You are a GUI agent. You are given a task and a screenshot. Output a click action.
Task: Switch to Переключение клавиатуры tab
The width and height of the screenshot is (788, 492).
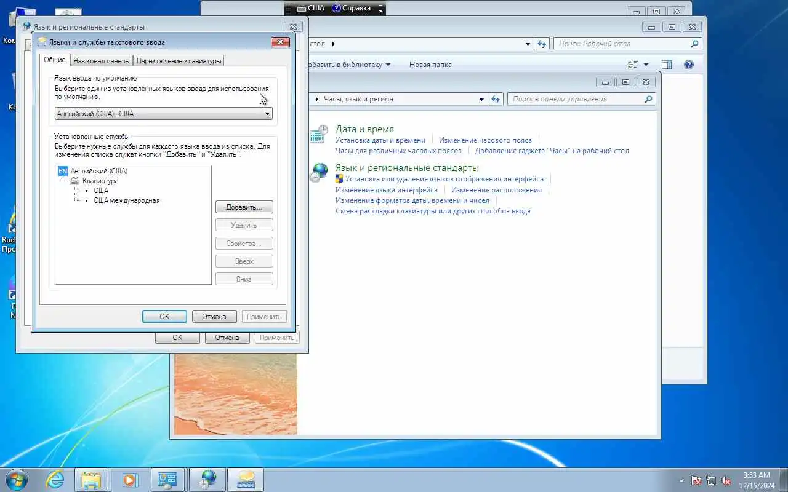tap(179, 61)
